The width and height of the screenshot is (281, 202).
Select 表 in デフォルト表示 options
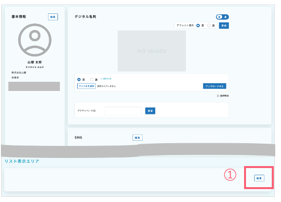coord(198,25)
